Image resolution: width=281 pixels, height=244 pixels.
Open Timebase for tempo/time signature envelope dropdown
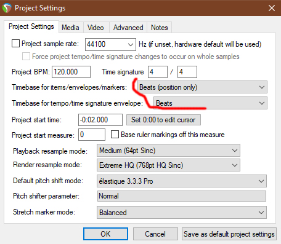click(210, 103)
